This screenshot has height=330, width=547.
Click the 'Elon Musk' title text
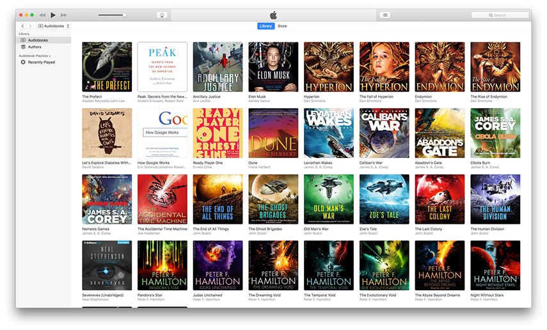coord(257,97)
